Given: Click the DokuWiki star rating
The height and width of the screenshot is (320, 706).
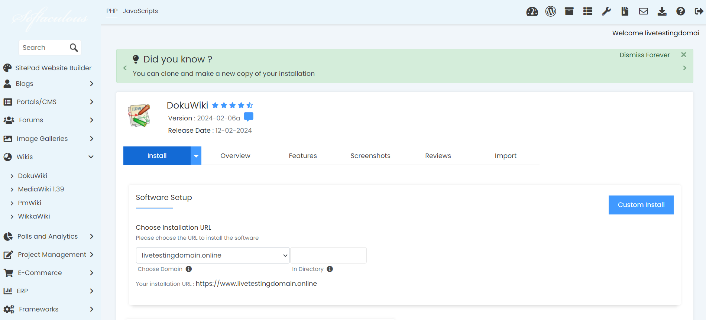Looking at the screenshot, I should [x=232, y=105].
